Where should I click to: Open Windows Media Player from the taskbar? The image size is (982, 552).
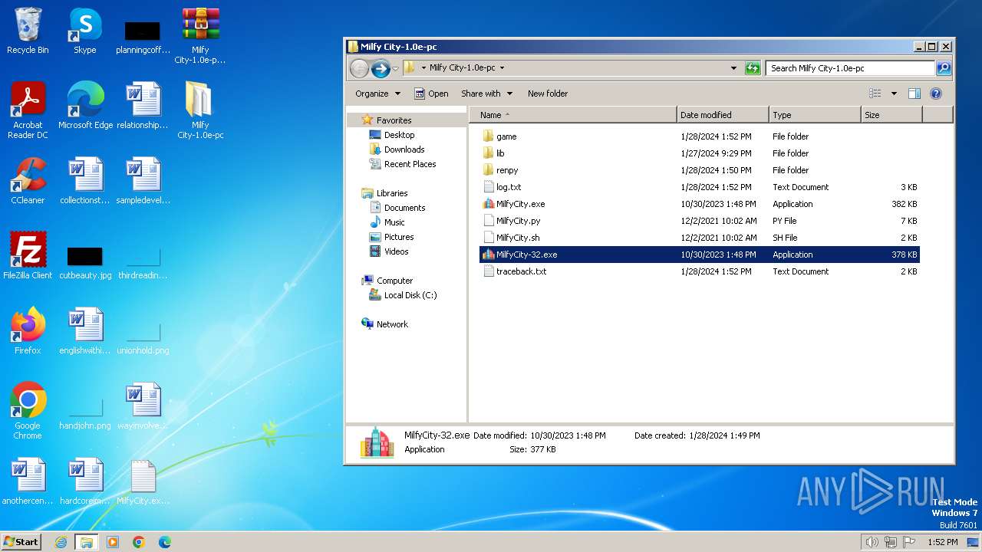[x=113, y=542]
